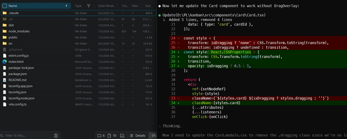Select the node_modules folder icon
The image size is (347, 139).
(5, 31)
